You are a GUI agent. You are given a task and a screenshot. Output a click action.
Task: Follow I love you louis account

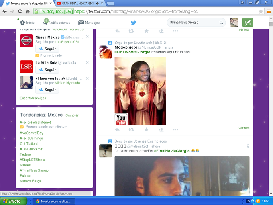[x=47, y=90]
